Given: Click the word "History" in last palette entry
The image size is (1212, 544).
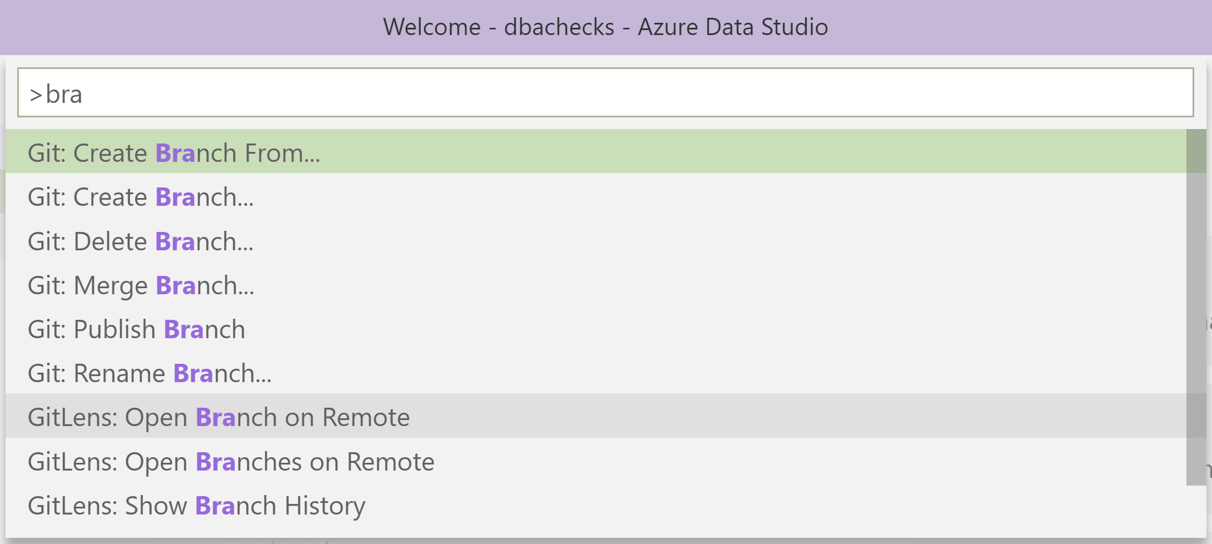Looking at the screenshot, I should pyautogui.click(x=325, y=506).
